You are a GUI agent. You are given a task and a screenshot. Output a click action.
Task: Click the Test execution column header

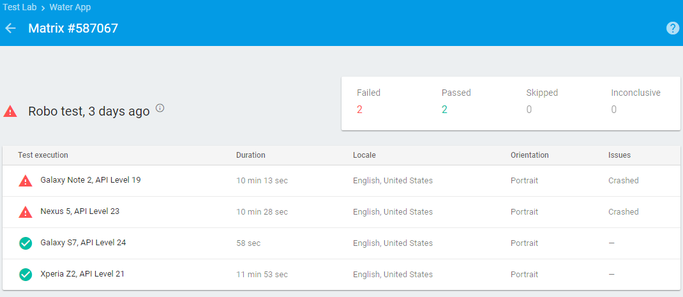(x=43, y=155)
